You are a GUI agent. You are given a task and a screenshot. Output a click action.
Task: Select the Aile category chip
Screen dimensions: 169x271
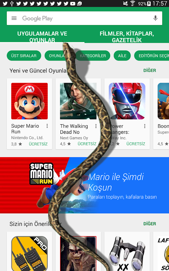pyautogui.click(x=122, y=56)
